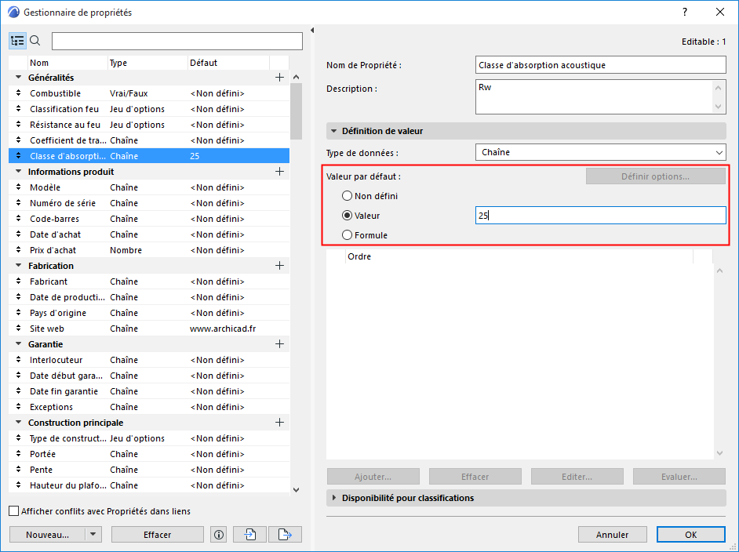This screenshot has height=552, width=739.
Task: Collapse the Garantie group
Action: pyautogui.click(x=18, y=343)
